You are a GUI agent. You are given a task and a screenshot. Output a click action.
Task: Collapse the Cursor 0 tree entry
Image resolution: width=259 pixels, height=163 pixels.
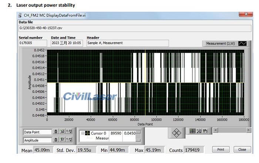(x=83, y=133)
